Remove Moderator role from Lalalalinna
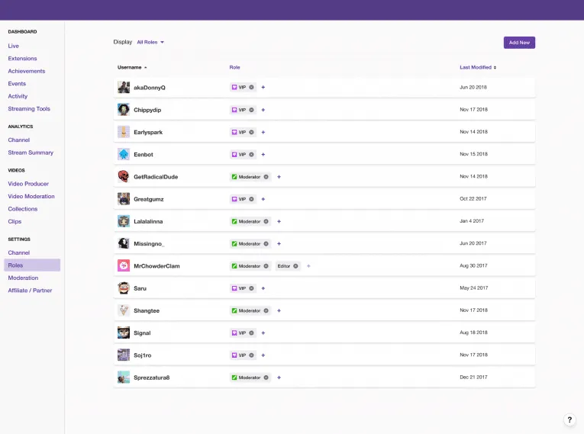The height and width of the screenshot is (434, 584). pyautogui.click(x=266, y=221)
